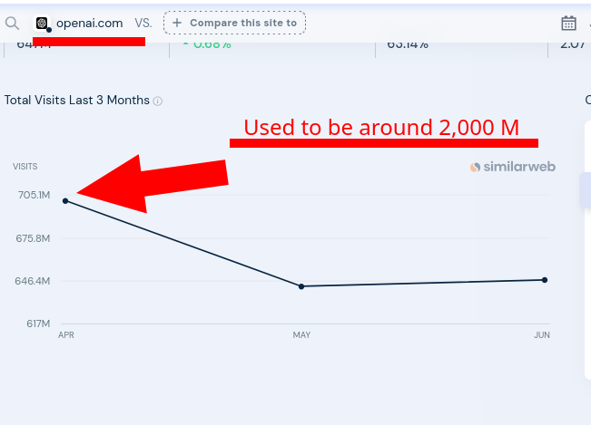Image resolution: width=591 pixels, height=425 pixels.
Task: Click the openai.com site favicon
Action: click(x=42, y=24)
